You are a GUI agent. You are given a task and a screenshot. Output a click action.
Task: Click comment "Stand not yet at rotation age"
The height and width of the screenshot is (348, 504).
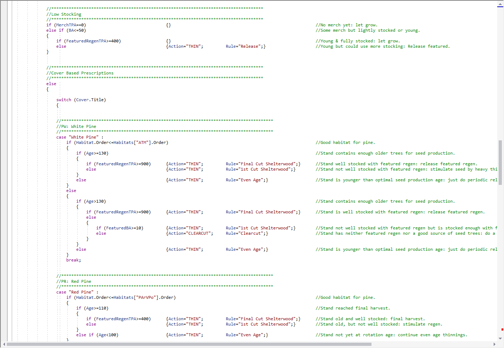pos(391,335)
